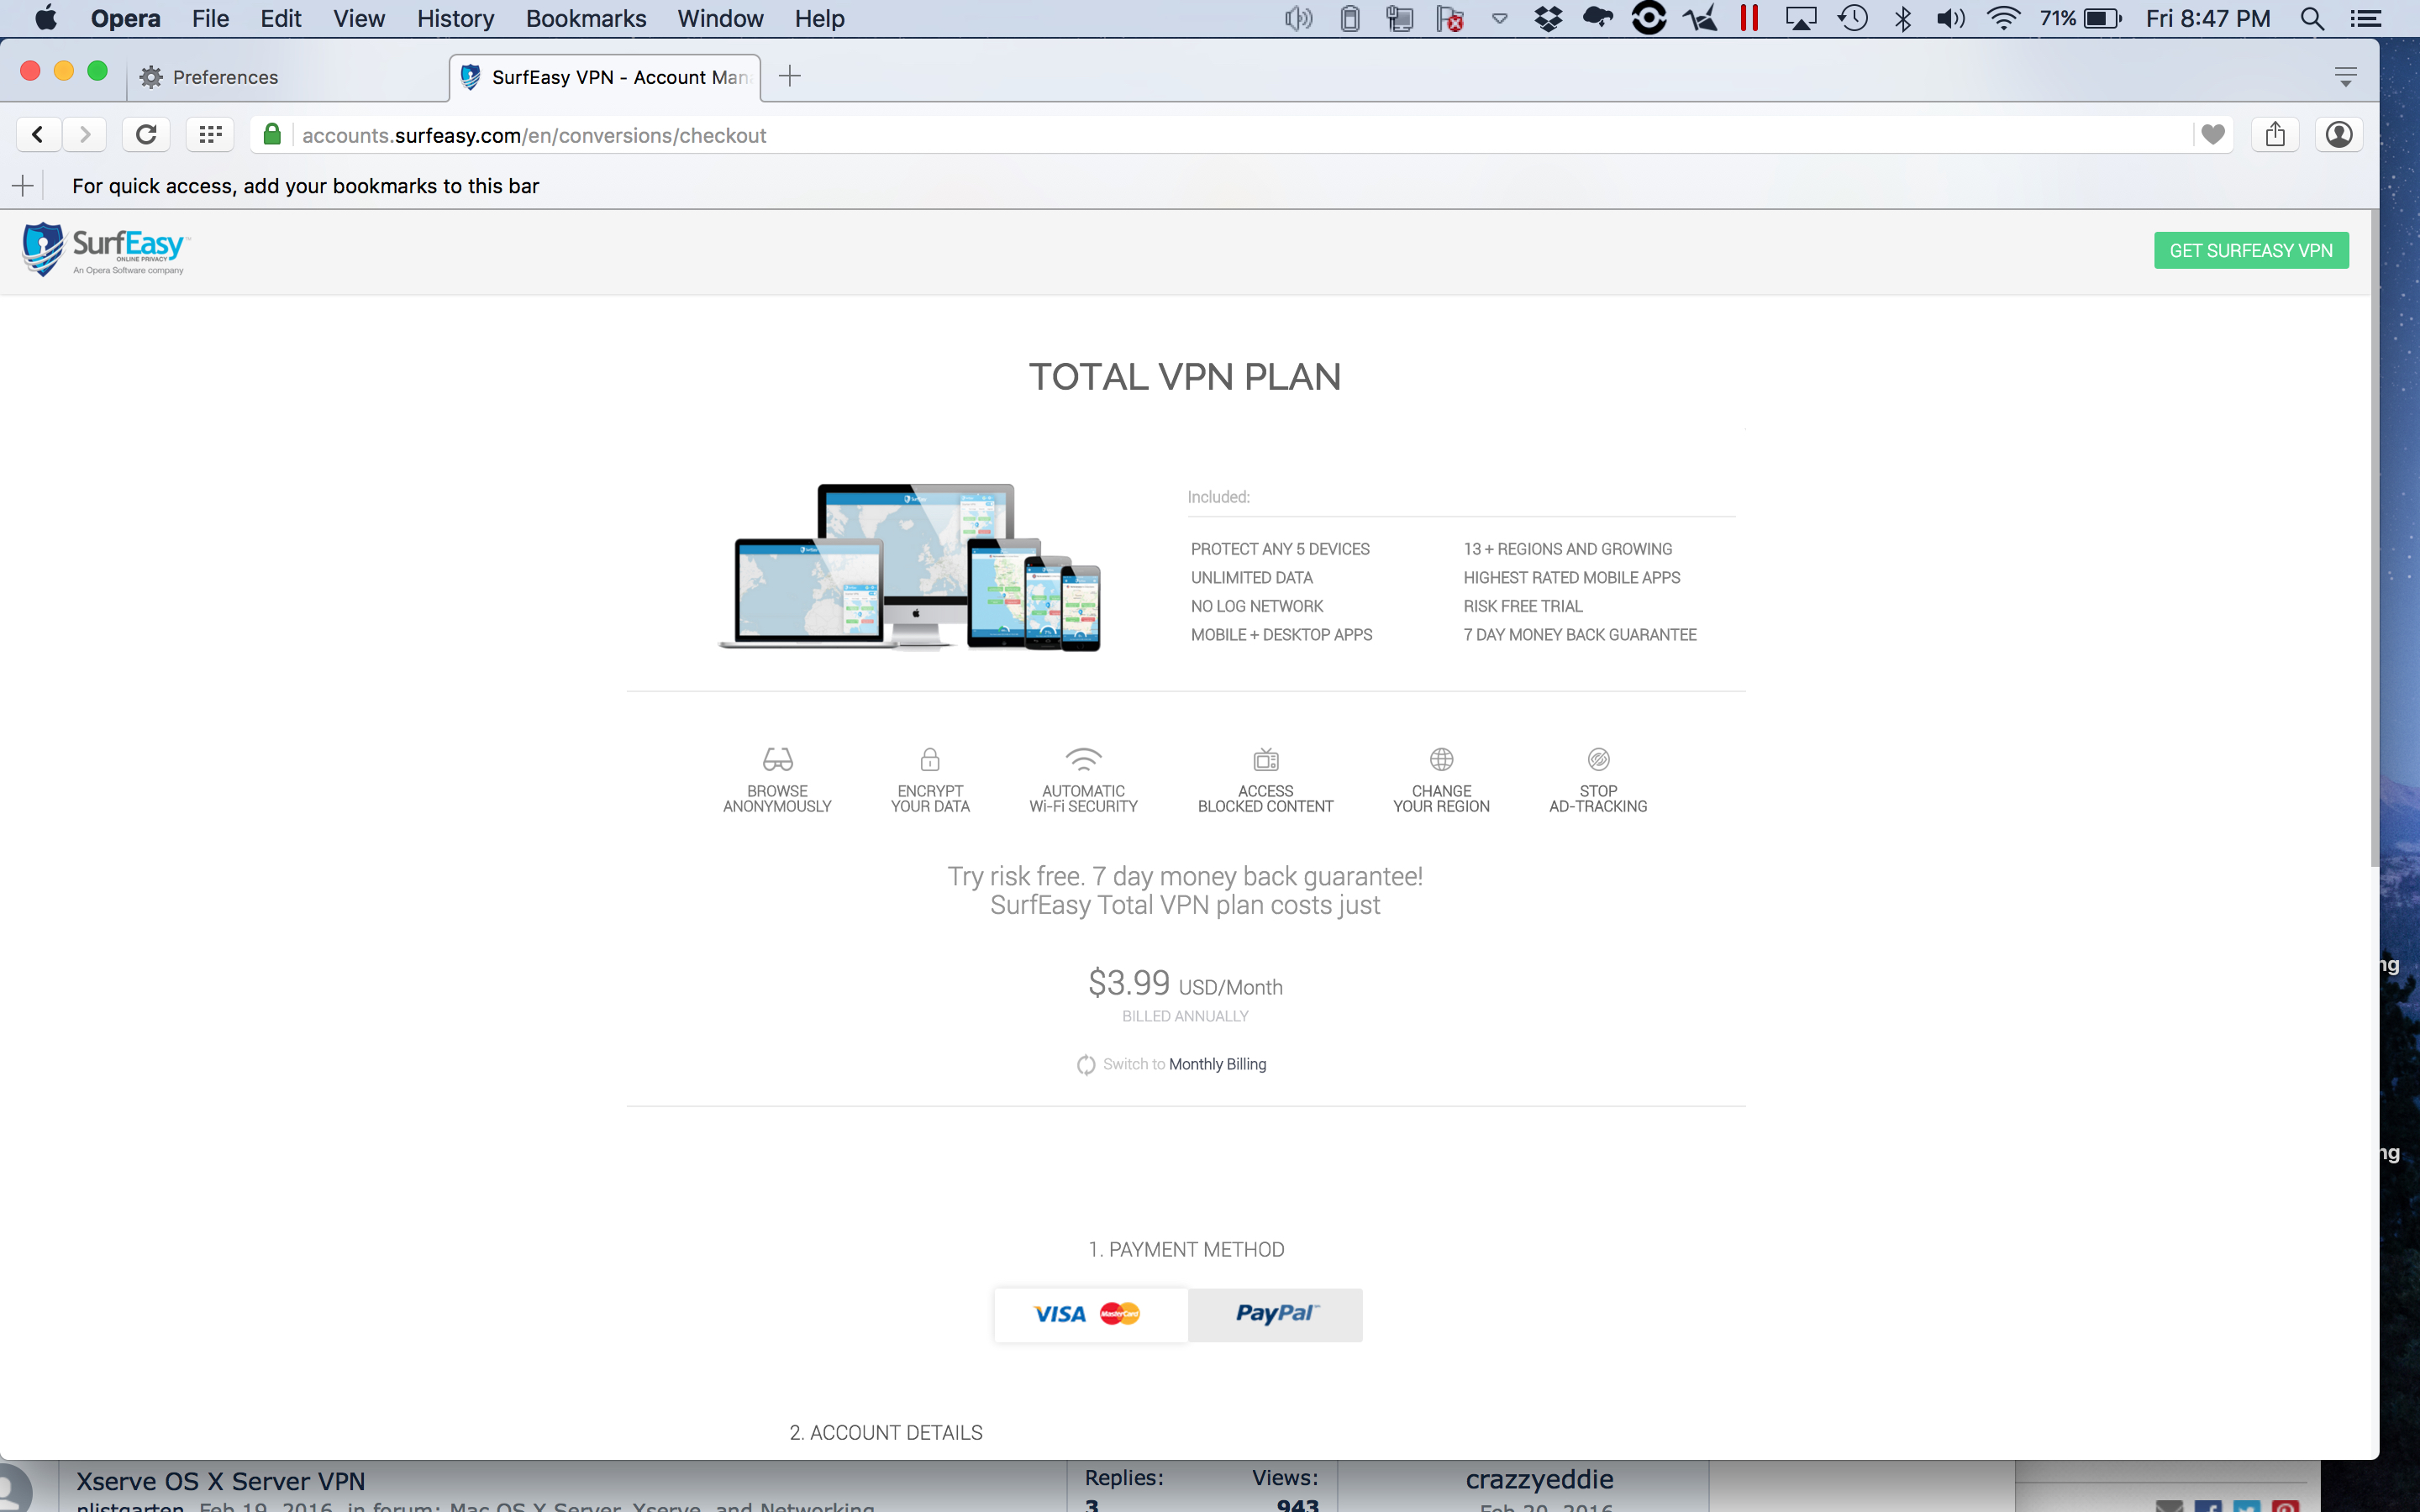
Task: Click the "$3.99" price text
Action: click(x=1129, y=983)
